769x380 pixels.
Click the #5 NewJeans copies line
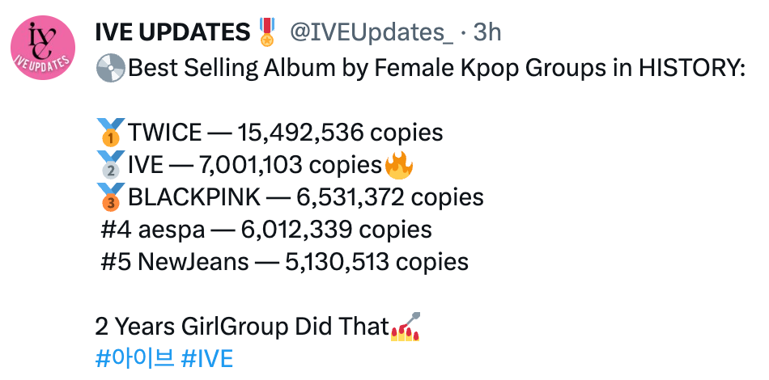tap(283, 262)
